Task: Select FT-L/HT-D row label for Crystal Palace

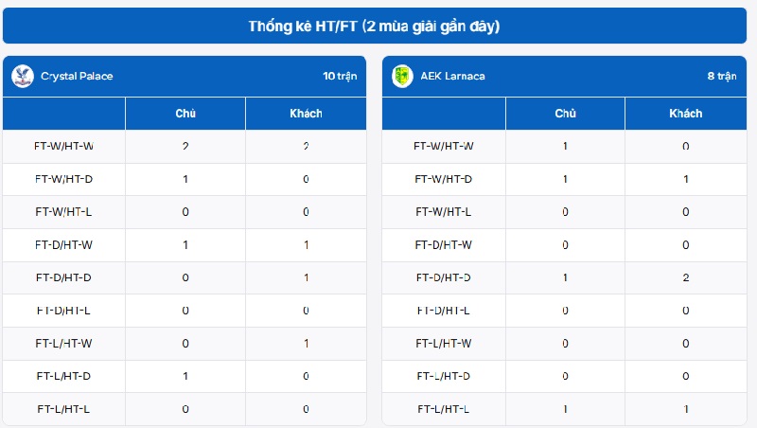Action: pos(63,376)
